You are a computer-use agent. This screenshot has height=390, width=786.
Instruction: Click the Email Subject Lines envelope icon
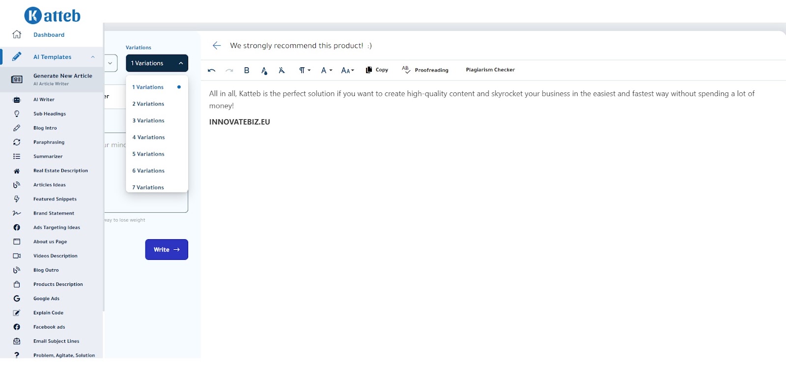tap(17, 341)
